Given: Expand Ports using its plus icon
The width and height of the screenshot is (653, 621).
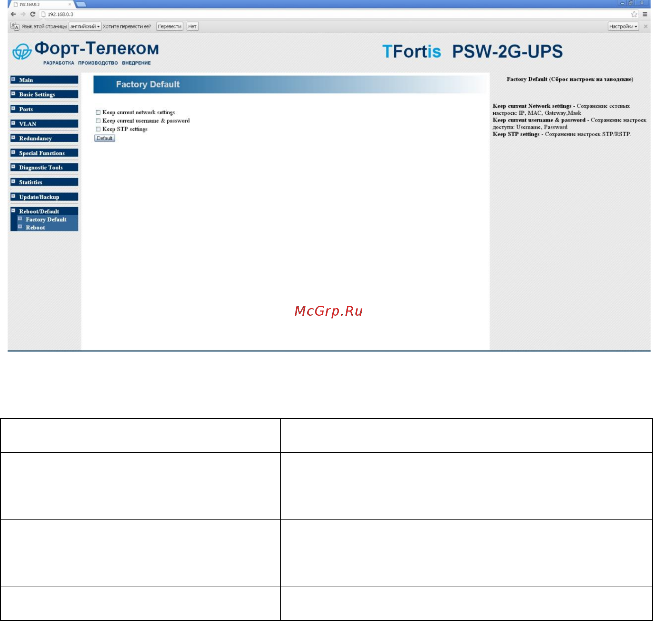Looking at the screenshot, I should pos(13,108).
